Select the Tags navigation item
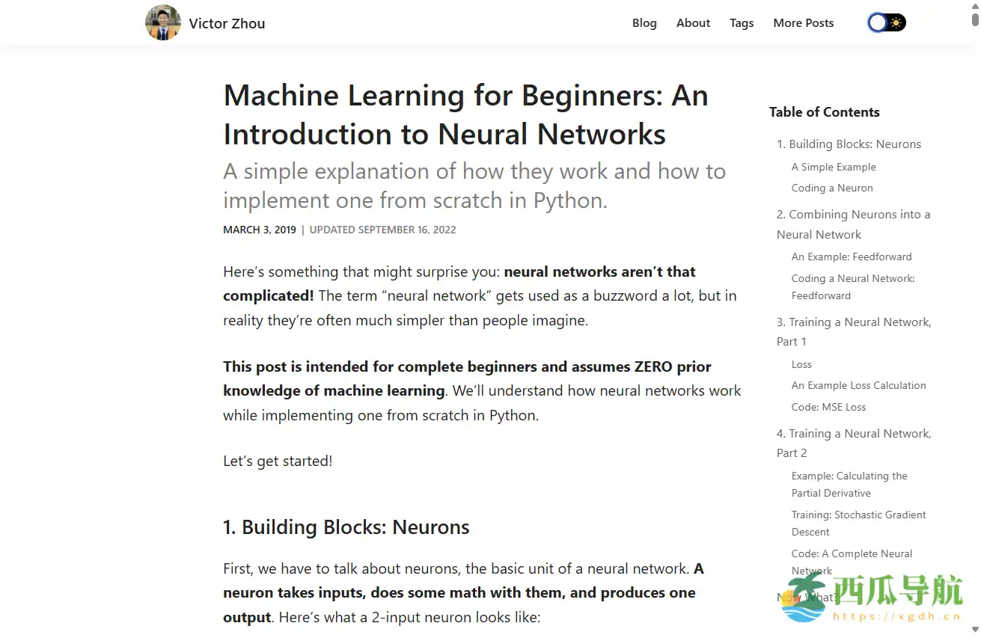Image resolution: width=981 pixels, height=635 pixels. pos(742,22)
